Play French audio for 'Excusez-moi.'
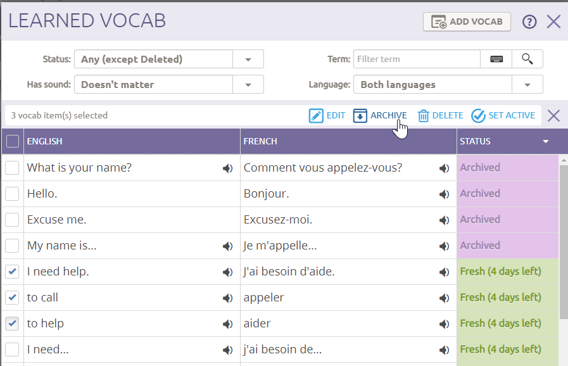The height and width of the screenshot is (366, 568). tap(444, 220)
